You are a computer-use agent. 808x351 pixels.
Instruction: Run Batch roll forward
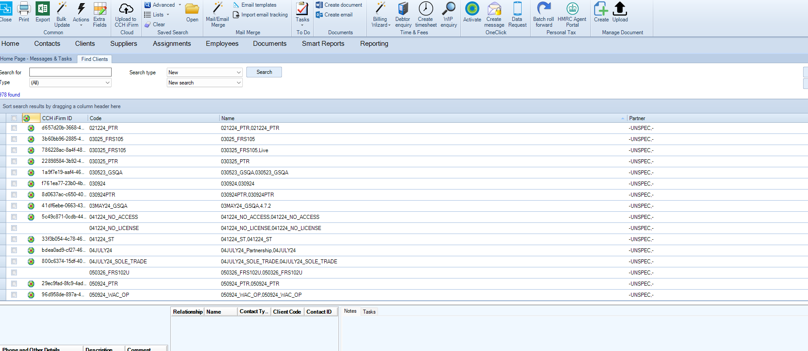tap(543, 14)
